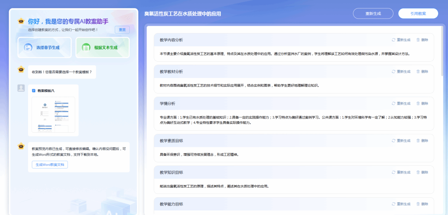The width and height of the screenshot is (448, 215).
Task: Click the 教学内容分析 text content to edit
Action: [x=284, y=54]
